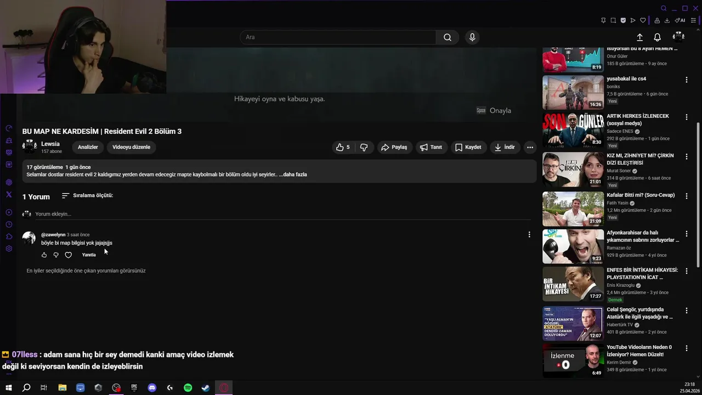The width and height of the screenshot is (702, 395).
Task: Click the browser tab search magnifier icon
Action: 664,8
